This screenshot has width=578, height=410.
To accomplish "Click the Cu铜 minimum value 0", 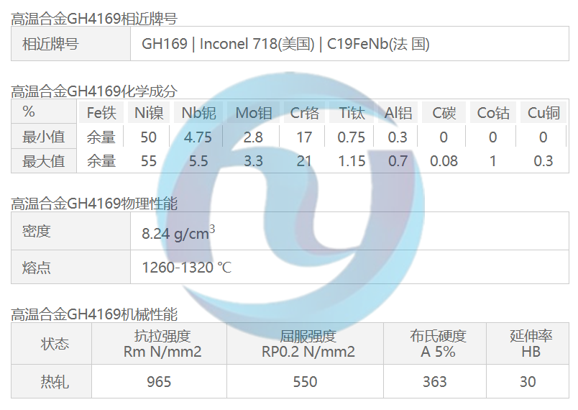I will [x=543, y=137].
